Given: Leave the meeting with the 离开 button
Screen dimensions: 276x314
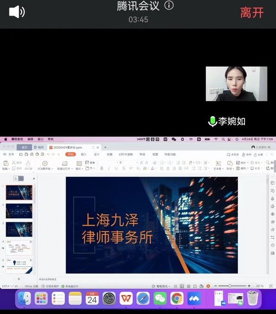Looking at the screenshot, I should pyautogui.click(x=252, y=13).
